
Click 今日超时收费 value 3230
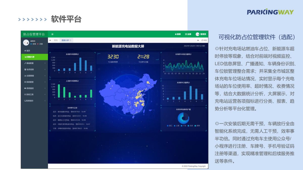click(x=113, y=57)
